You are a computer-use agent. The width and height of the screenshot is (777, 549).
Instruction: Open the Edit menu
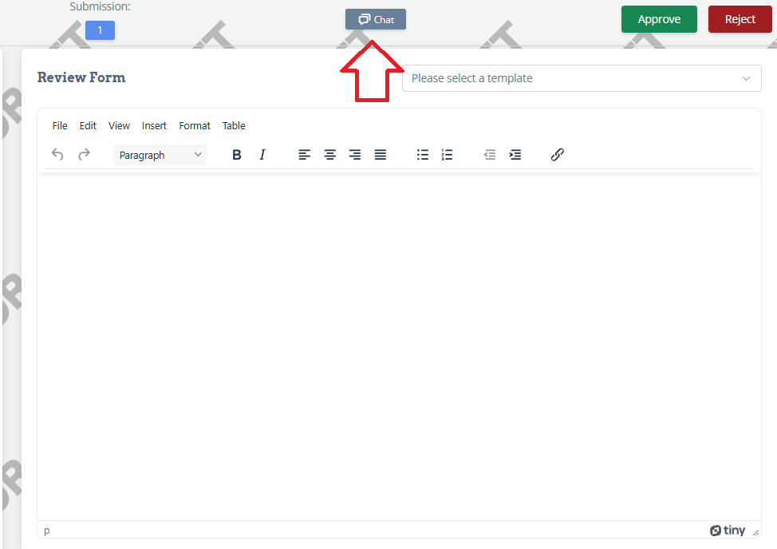[x=88, y=126]
